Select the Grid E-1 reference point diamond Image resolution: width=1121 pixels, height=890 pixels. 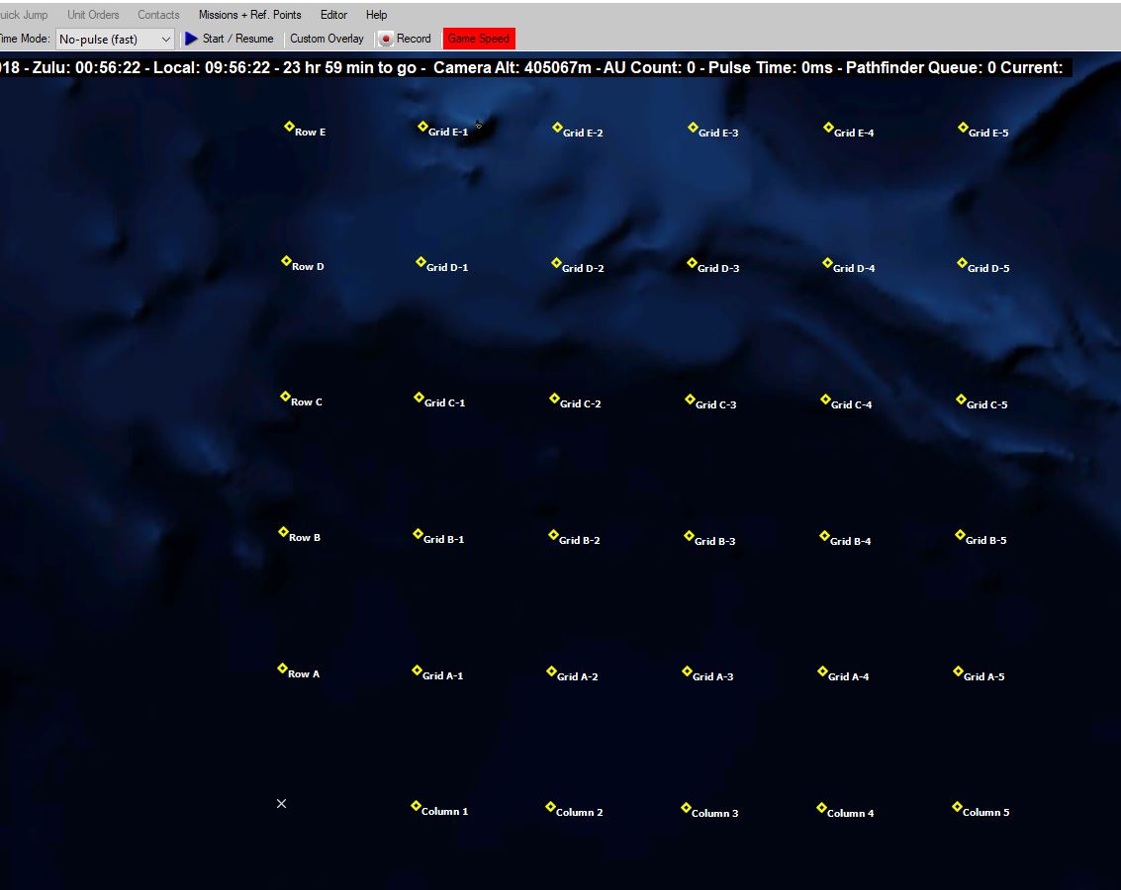[422, 127]
